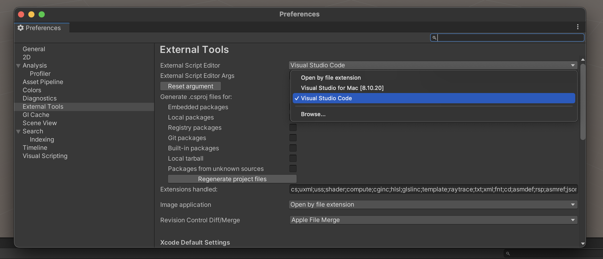The image size is (603, 259).
Task: Click the search magnifier icon in Preferences
Action: 434,38
